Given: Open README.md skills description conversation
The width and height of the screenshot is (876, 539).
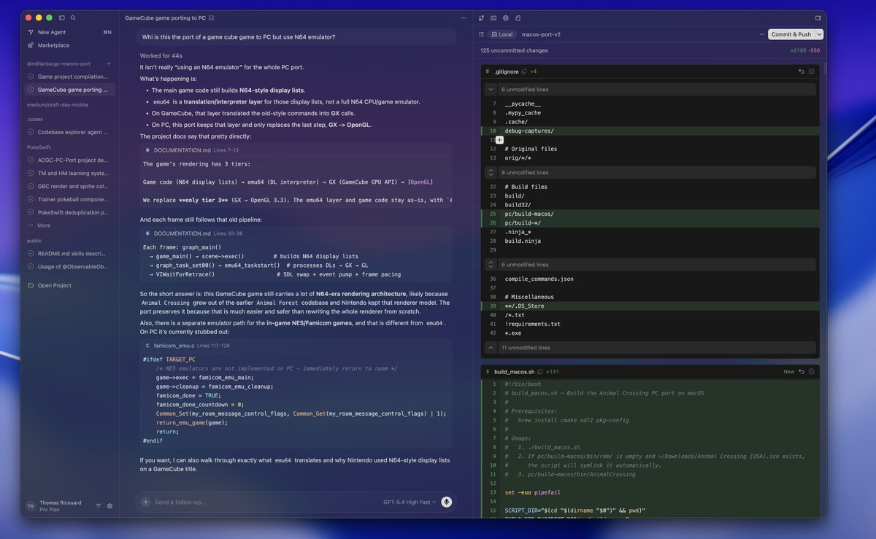Looking at the screenshot, I should 69,253.
